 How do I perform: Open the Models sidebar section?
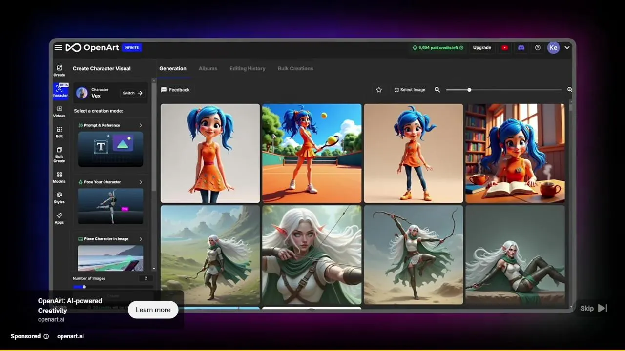(x=59, y=177)
